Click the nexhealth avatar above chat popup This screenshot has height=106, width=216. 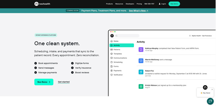click(x=205, y=87)
